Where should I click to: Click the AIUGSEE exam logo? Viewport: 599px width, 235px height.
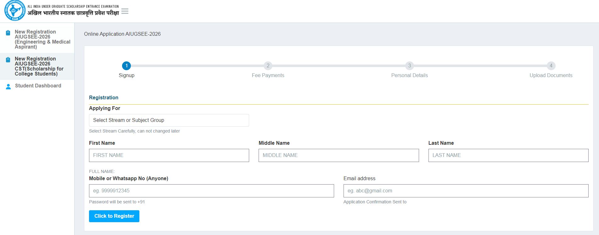click(x=15, y=11)
